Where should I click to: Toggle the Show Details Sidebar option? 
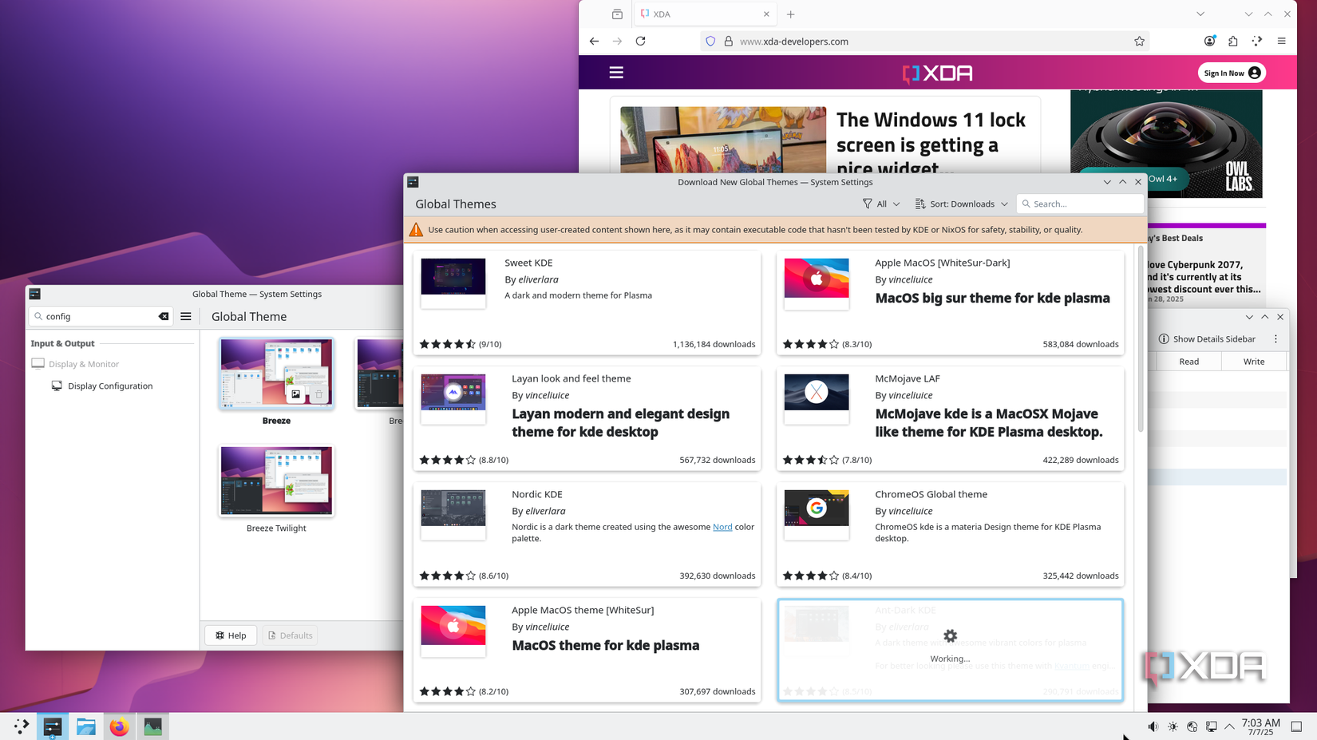tap(1206, 338)
